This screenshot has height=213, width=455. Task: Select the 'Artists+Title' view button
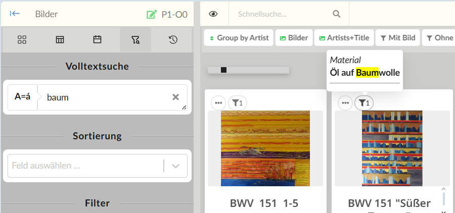point(344,38)
